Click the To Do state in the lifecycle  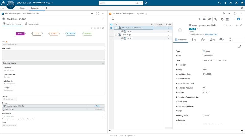[x=37, y=34]
